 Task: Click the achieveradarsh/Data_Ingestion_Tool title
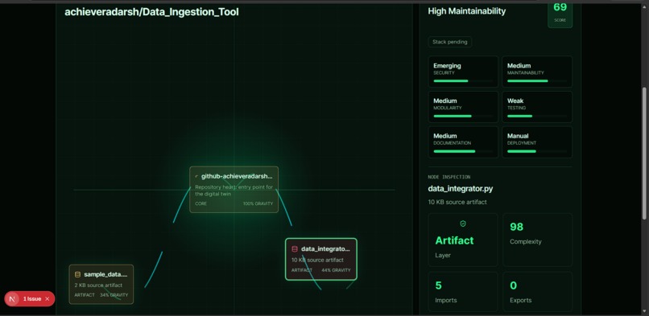(x=151, y=12)
